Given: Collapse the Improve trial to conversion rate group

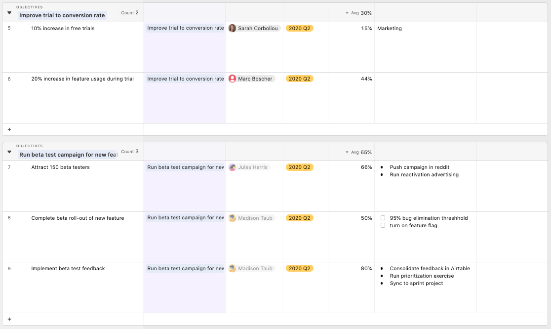Looking at the screenshot, I should coord(9,13).
